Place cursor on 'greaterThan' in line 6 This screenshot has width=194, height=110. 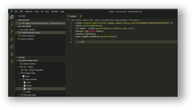point(106,37)
